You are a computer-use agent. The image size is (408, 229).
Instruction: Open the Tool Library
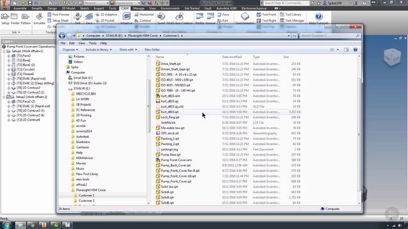pyautogui.click(x=291, y=15)
